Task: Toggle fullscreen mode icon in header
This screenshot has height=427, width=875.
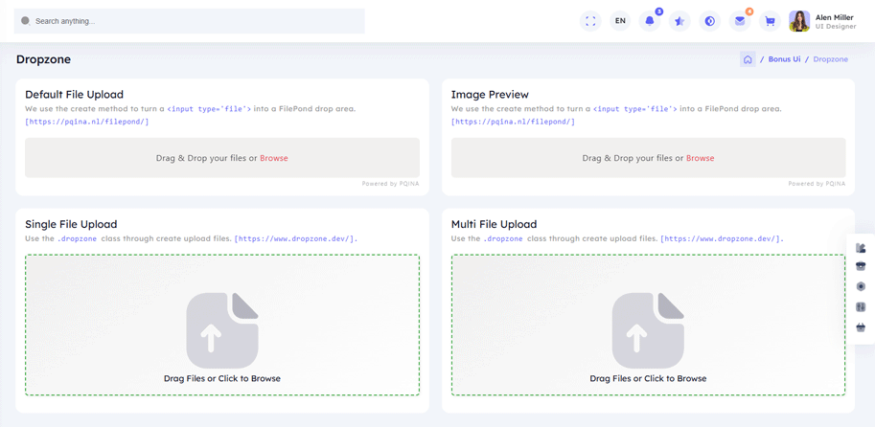Action: [x=590, y=21]
